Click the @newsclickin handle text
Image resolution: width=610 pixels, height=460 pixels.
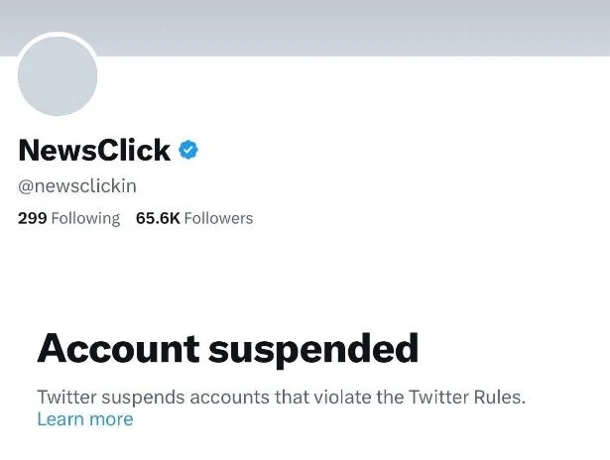77,186
